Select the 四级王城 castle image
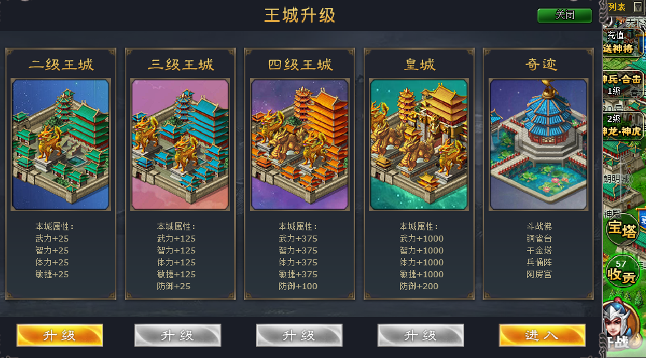This screenshot has width=646, height=358. (x=300, y=145)
